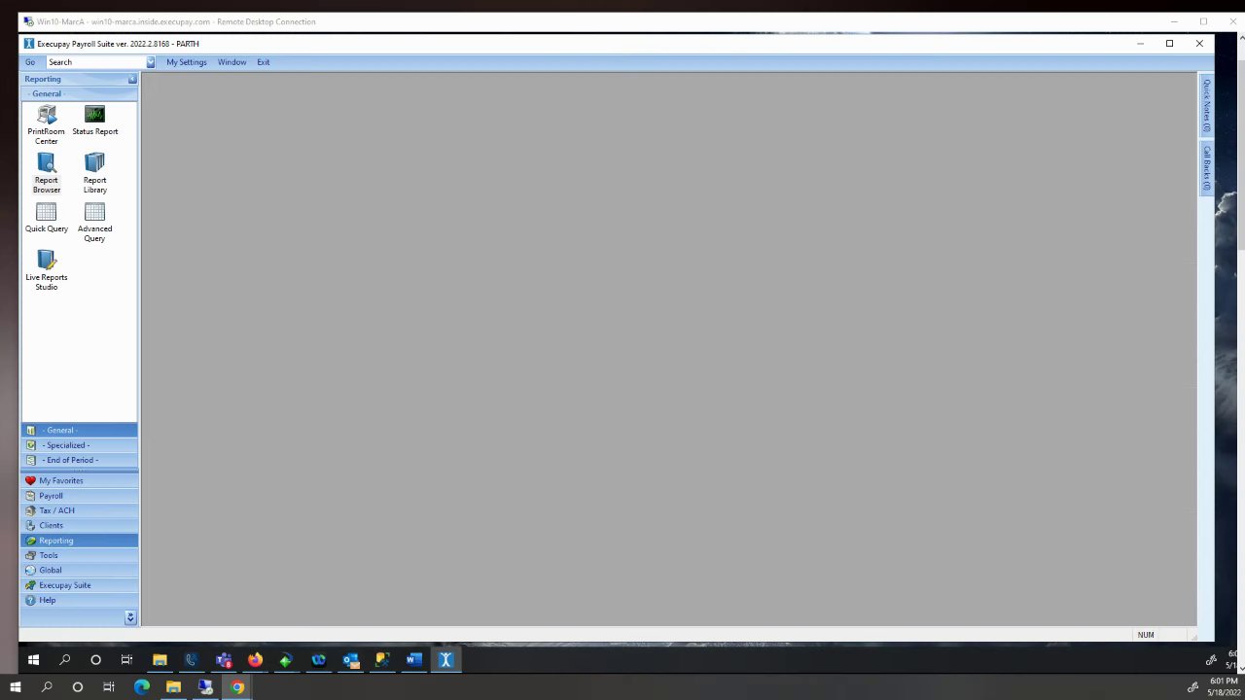
Task: Open search on the remote taskbar
Action: coord(64,660)
